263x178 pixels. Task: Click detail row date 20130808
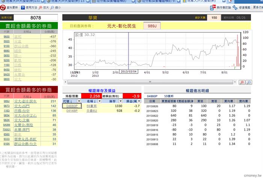pos(152,144)
